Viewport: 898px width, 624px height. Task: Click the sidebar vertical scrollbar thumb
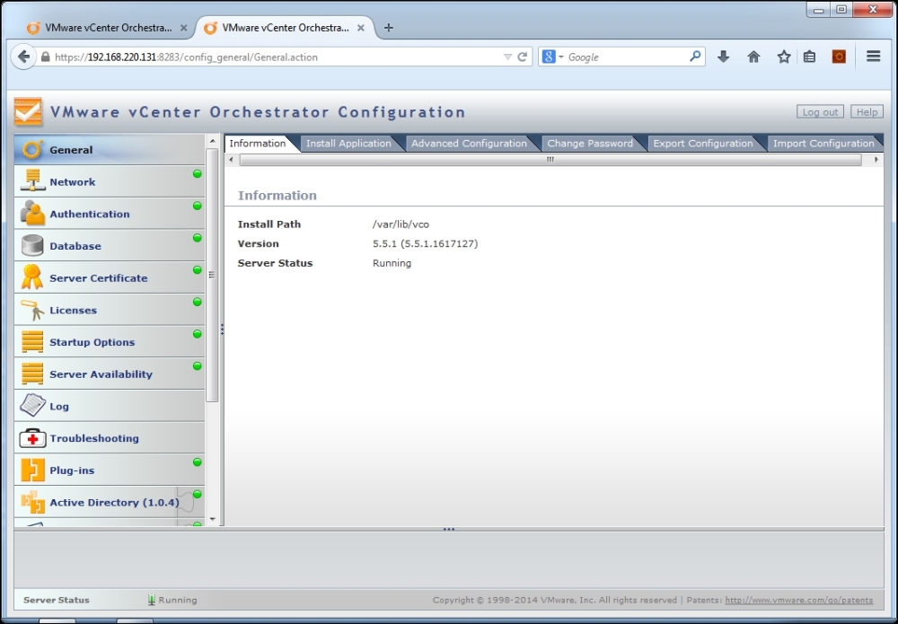tap(212, 275)
